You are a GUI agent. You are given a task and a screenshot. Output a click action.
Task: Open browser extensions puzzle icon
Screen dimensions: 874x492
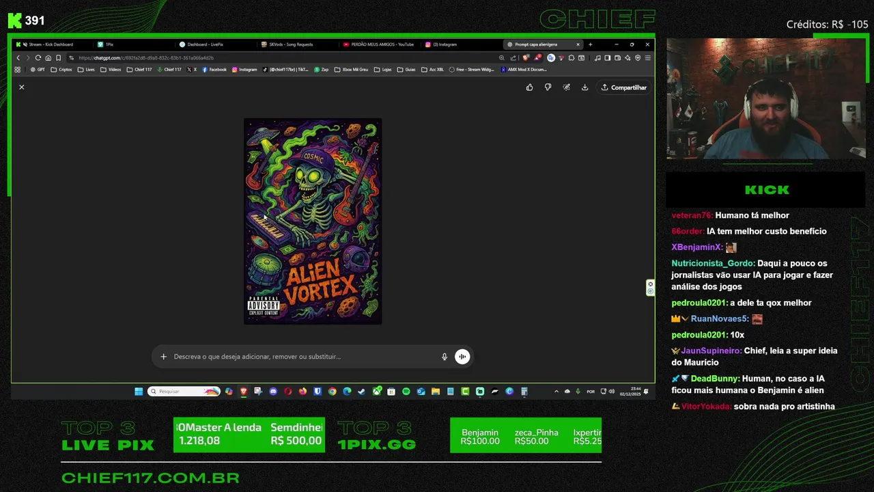click(572, 58)
